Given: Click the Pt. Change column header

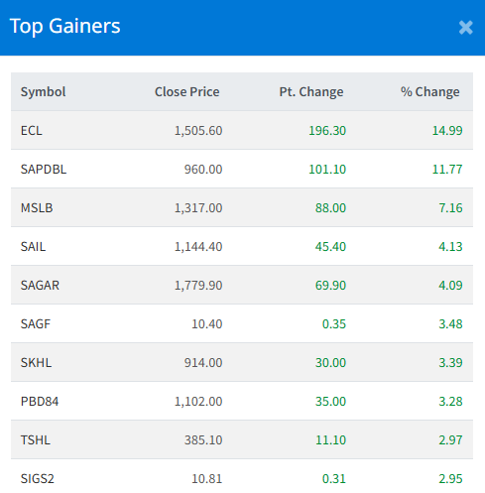Looking at the screenshot, I should (311, 91).
